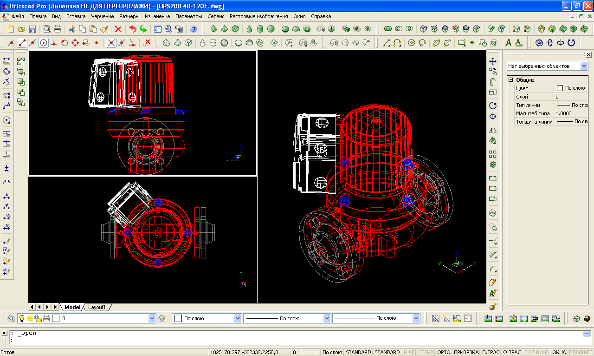Click the Print Preview magnifier icon
Screen dimensions: 594x356
(x=47, y=29)
